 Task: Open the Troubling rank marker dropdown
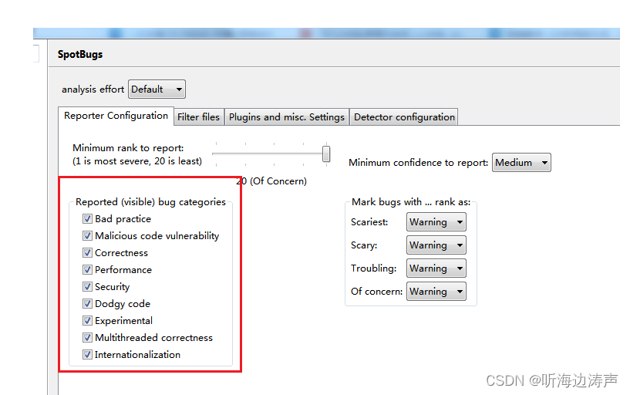[436, 268]
